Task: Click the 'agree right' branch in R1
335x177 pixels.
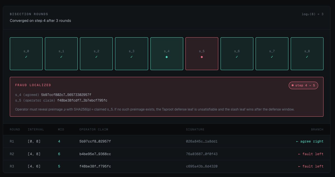Action: coord(310,141)
